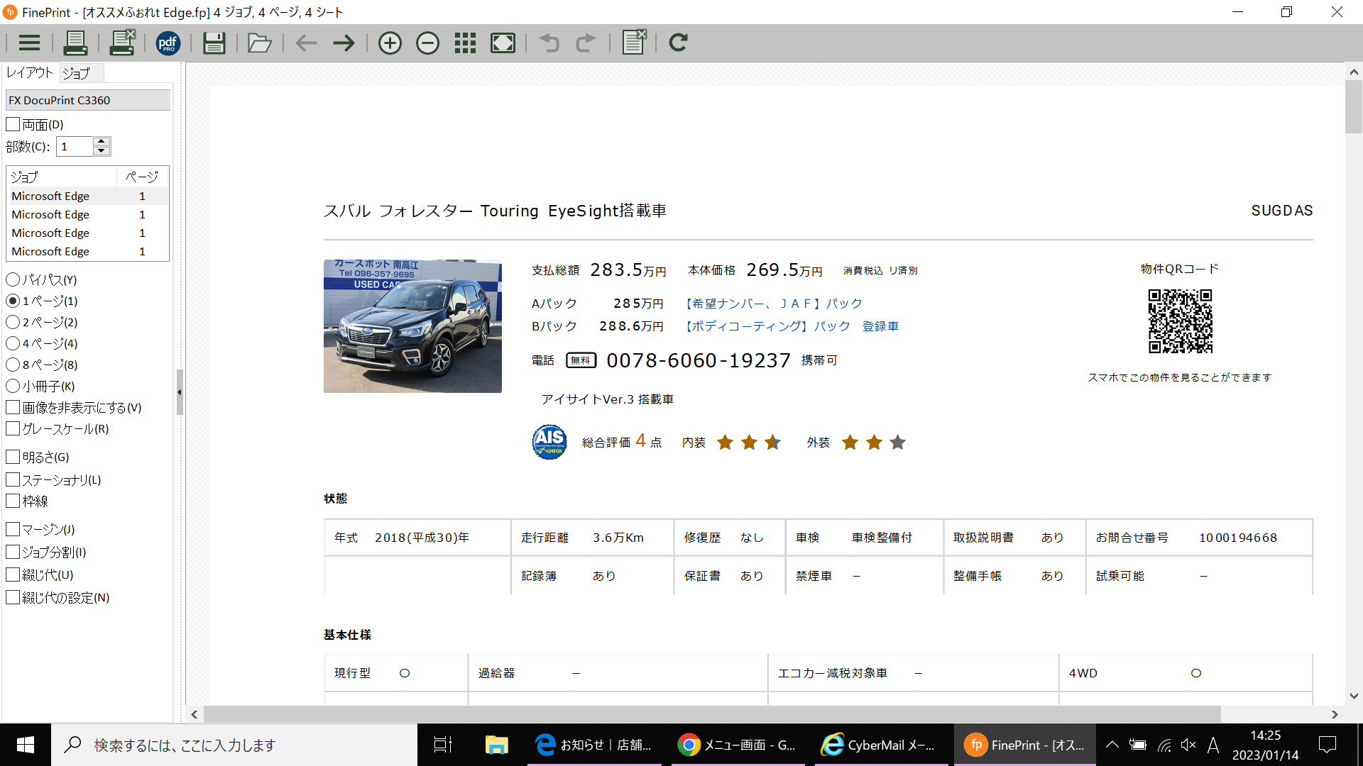Viewport: 1363px width, 766px height.
Task: Switch to the レイアウト tab
Action: 30,72
